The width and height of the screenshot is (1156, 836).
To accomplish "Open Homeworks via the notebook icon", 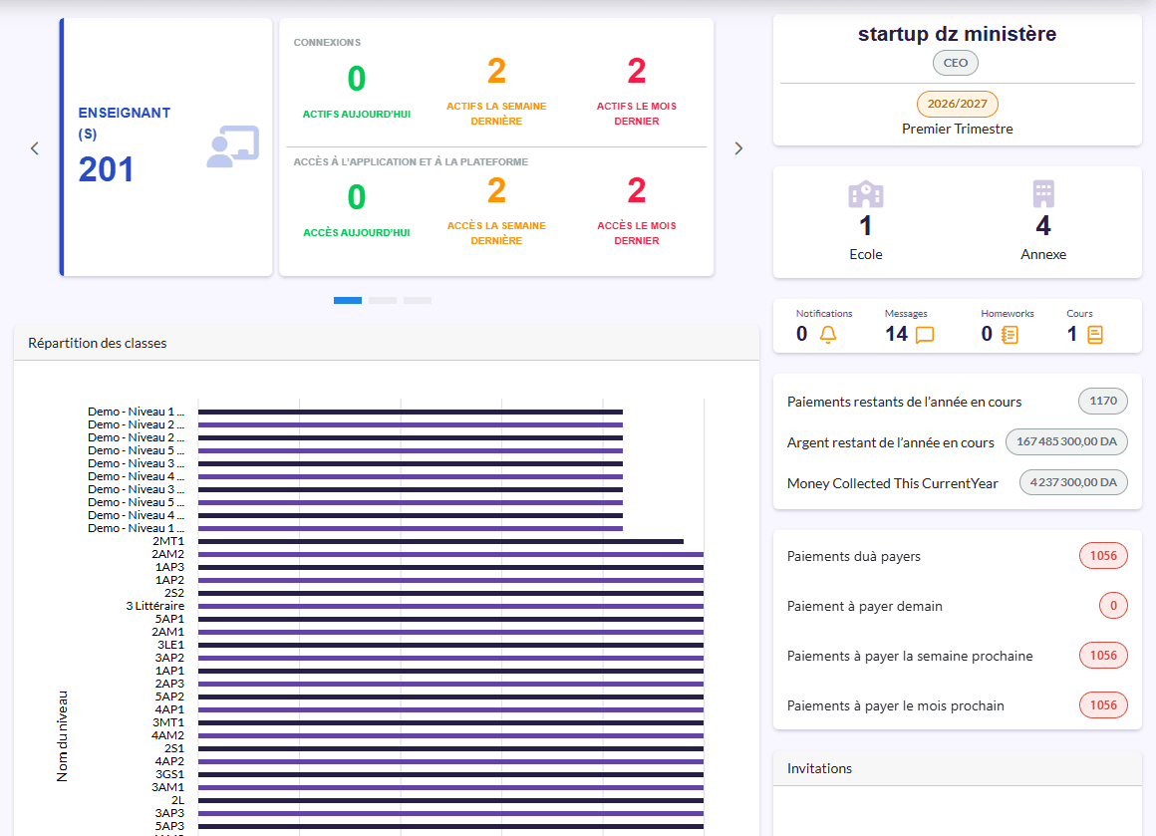I will click(1011, 335).
